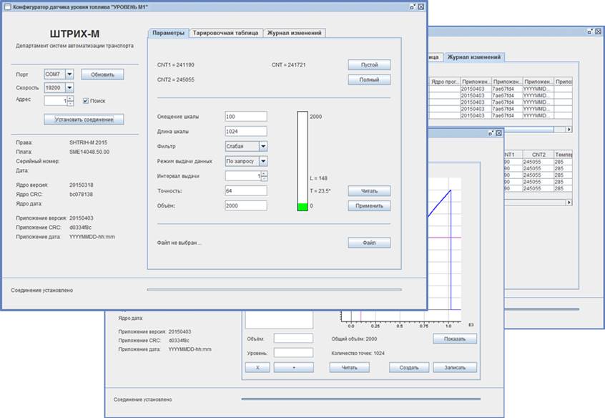The image size is (605, 418).
Task: Click the Пустой calibration button
Action: click(369, 64)
